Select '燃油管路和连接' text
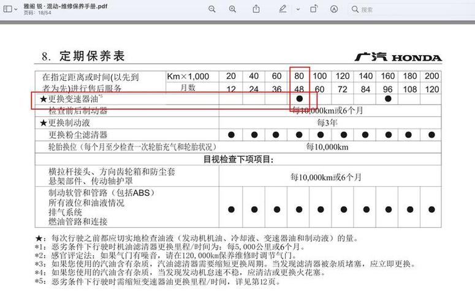This screenshot has width=475, height=306. (x=78, y=222)
